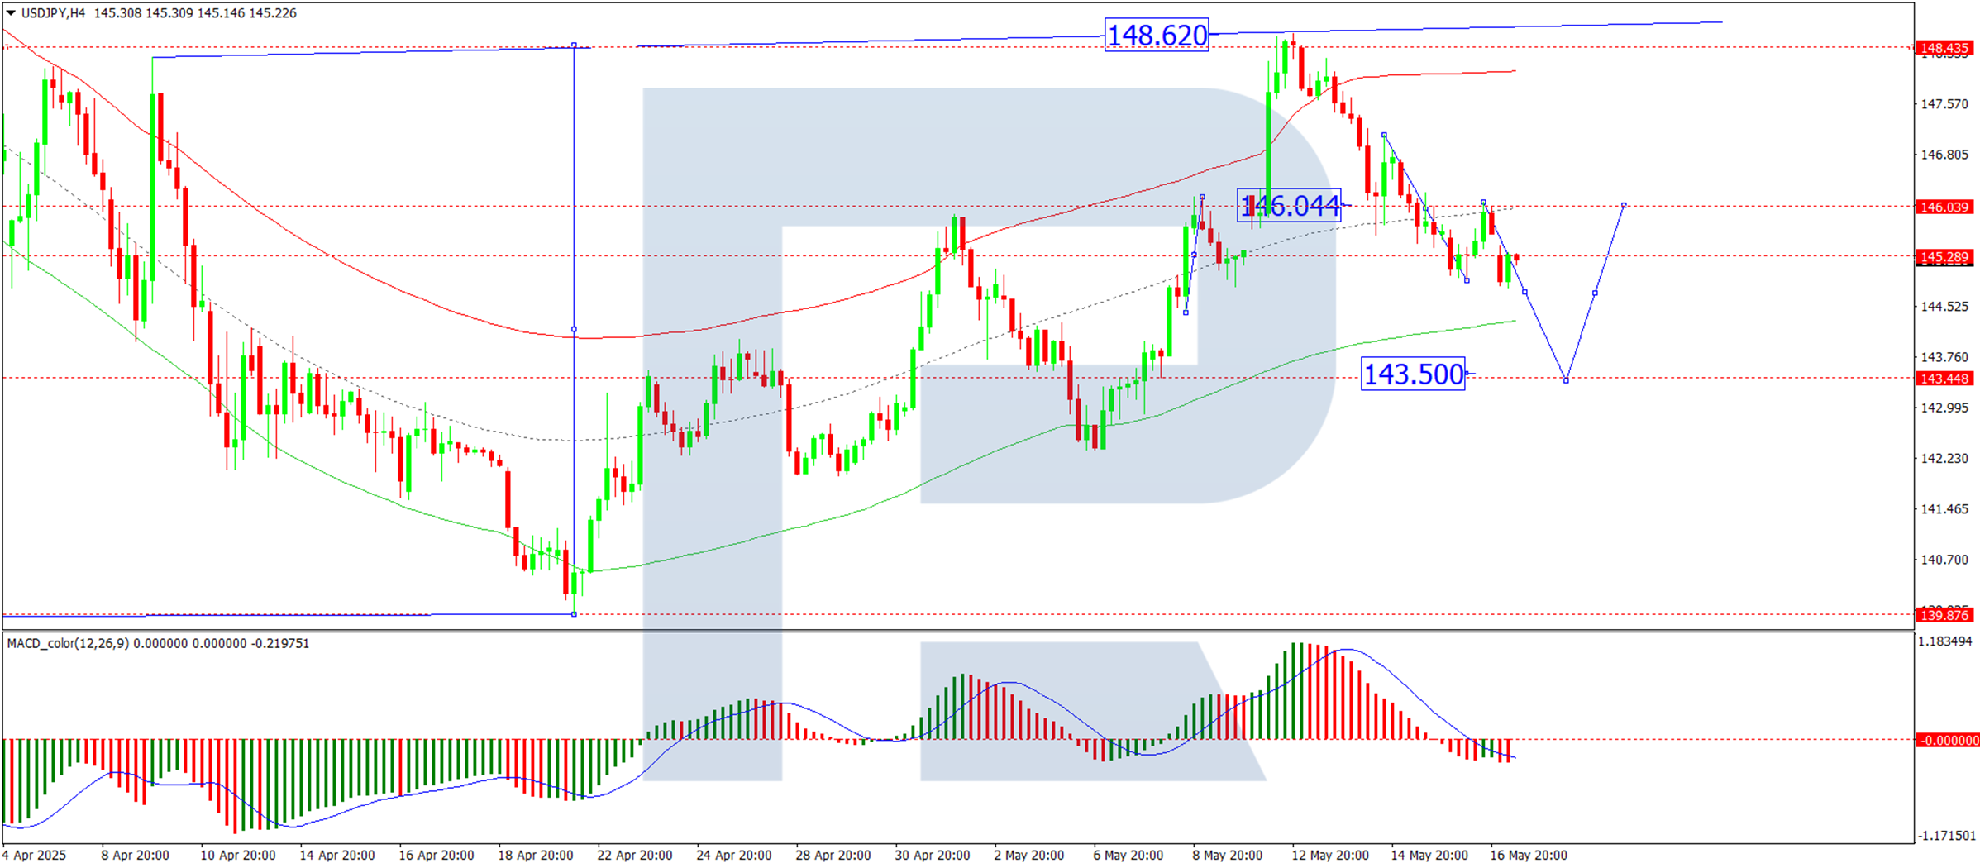Click the 141.465 price scale value
The width and height of the screenshot is (1980, 868).
click(1944, 509)
